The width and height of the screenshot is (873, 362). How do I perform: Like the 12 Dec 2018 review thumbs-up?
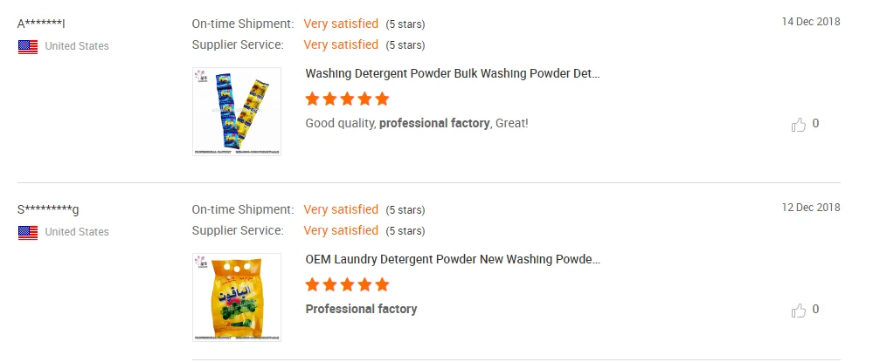pyautogui.click(x=799, y=311)
